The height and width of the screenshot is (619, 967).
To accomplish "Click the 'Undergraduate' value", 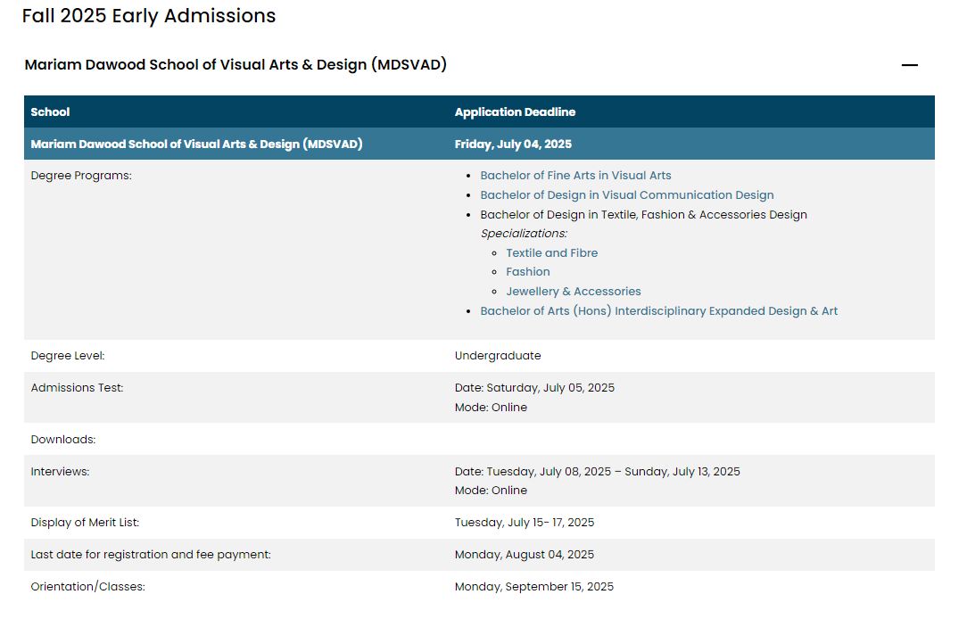I will click(498, 356).
